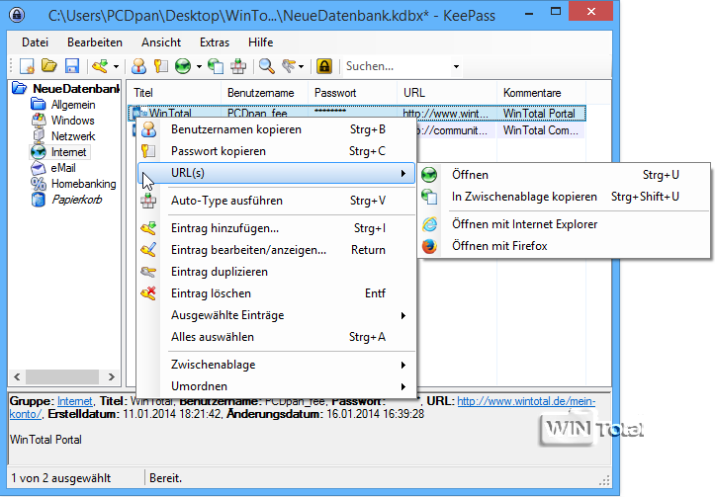Click the Copy Password toolbar icon
This screenshot has height=497, width=715.
click(160, 66)
